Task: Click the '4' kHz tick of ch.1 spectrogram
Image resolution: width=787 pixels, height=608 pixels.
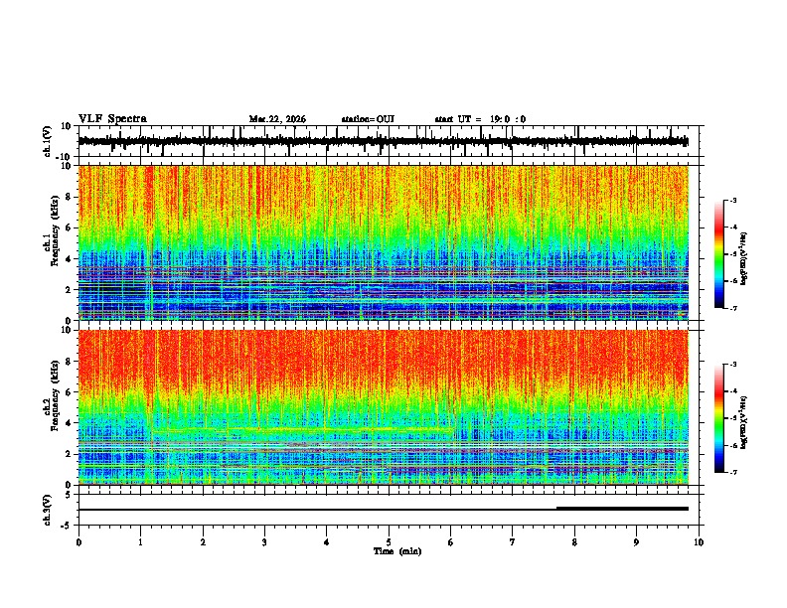Action: (x=69, y=259)
